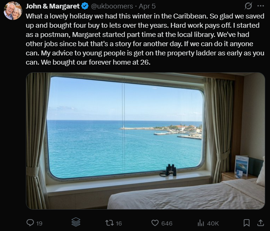Click the like count 646
Image resolution: width=270 pixels, height=231 pixels.
point(167,223)
